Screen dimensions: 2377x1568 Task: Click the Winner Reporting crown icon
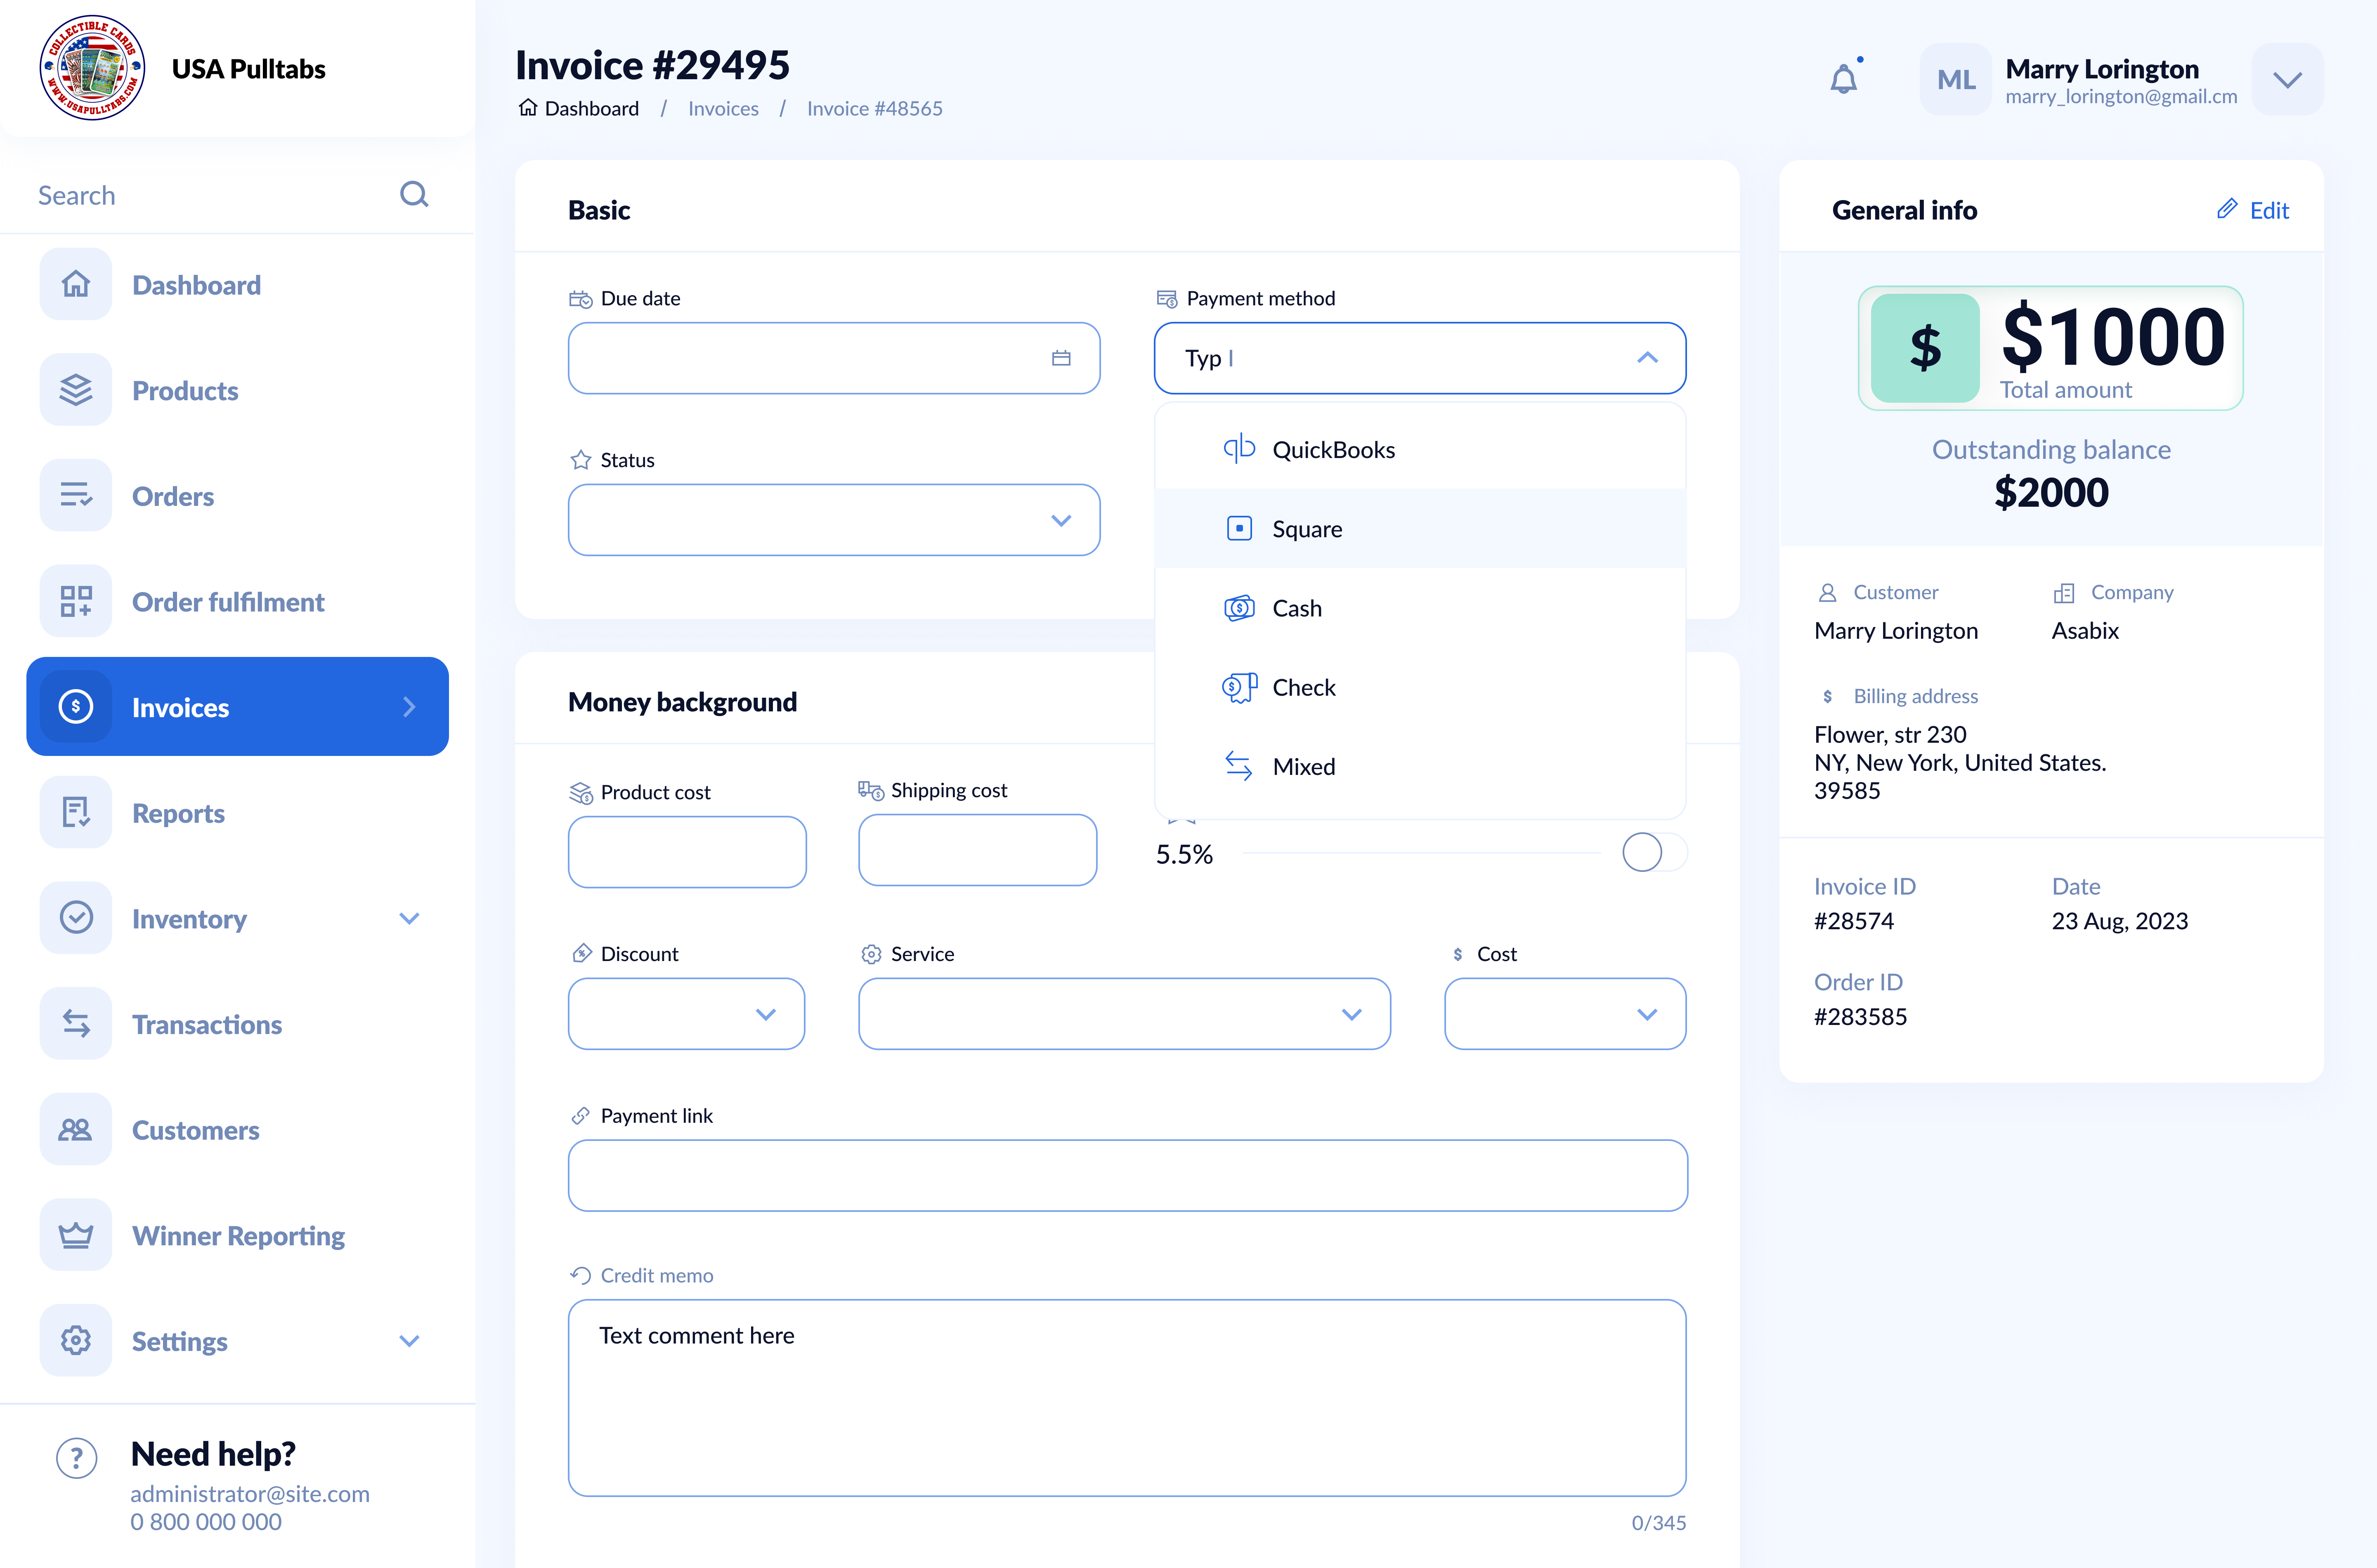[76, 1235]
